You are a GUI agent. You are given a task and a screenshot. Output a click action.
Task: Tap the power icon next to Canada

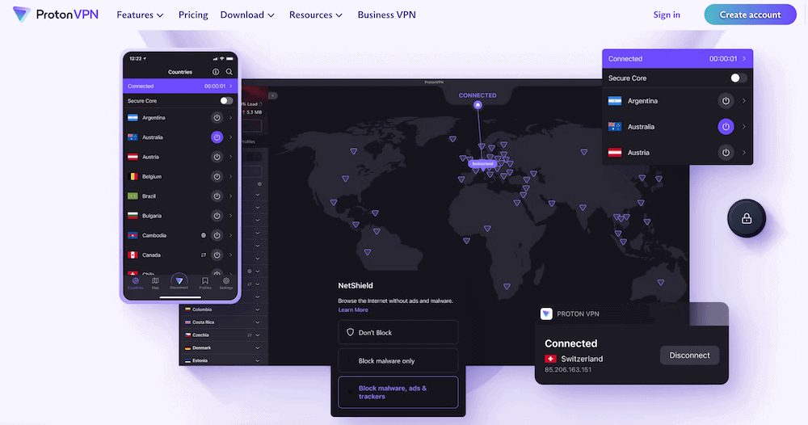217,255
